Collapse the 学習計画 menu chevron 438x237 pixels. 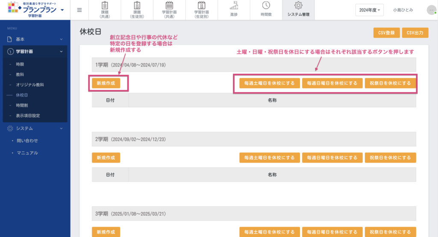pyautogui.click(x=61, y=52)
